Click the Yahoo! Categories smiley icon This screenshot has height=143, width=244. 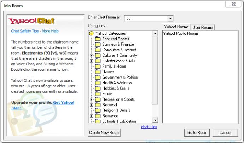click(91, 33)
